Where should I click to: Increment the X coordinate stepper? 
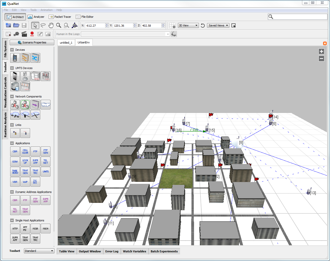107,24
